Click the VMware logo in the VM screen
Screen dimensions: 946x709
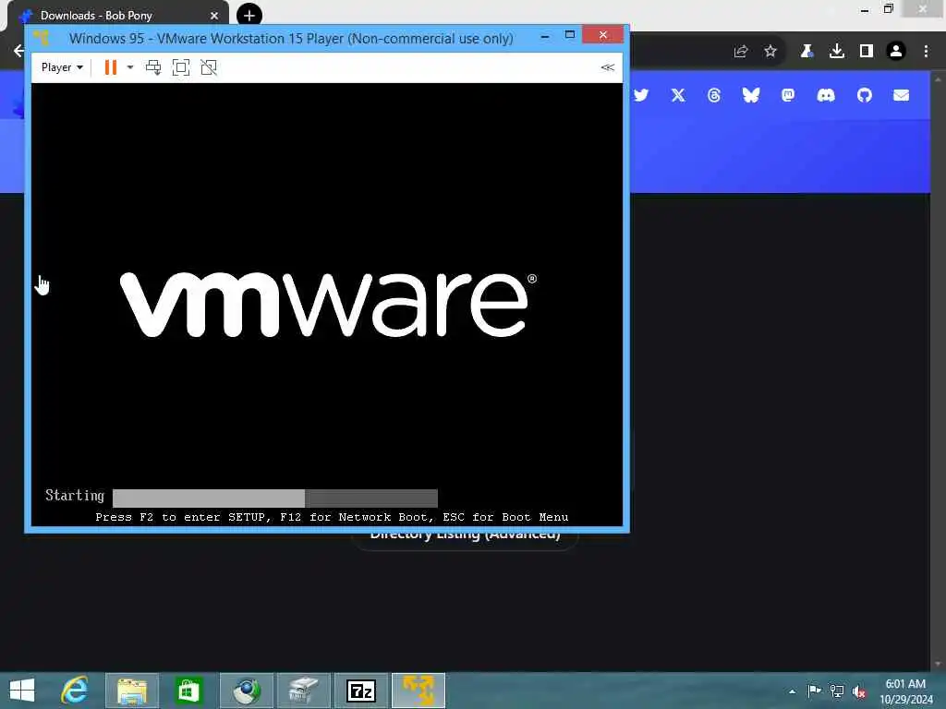[x=328, y=304]
